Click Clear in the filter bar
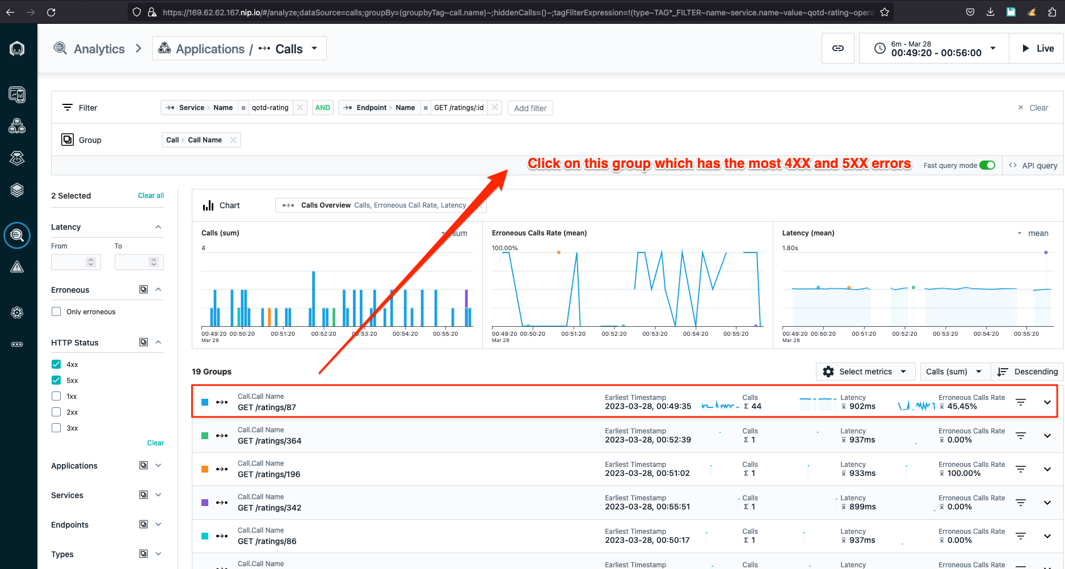1065x569 pixels. [1033, 108]
